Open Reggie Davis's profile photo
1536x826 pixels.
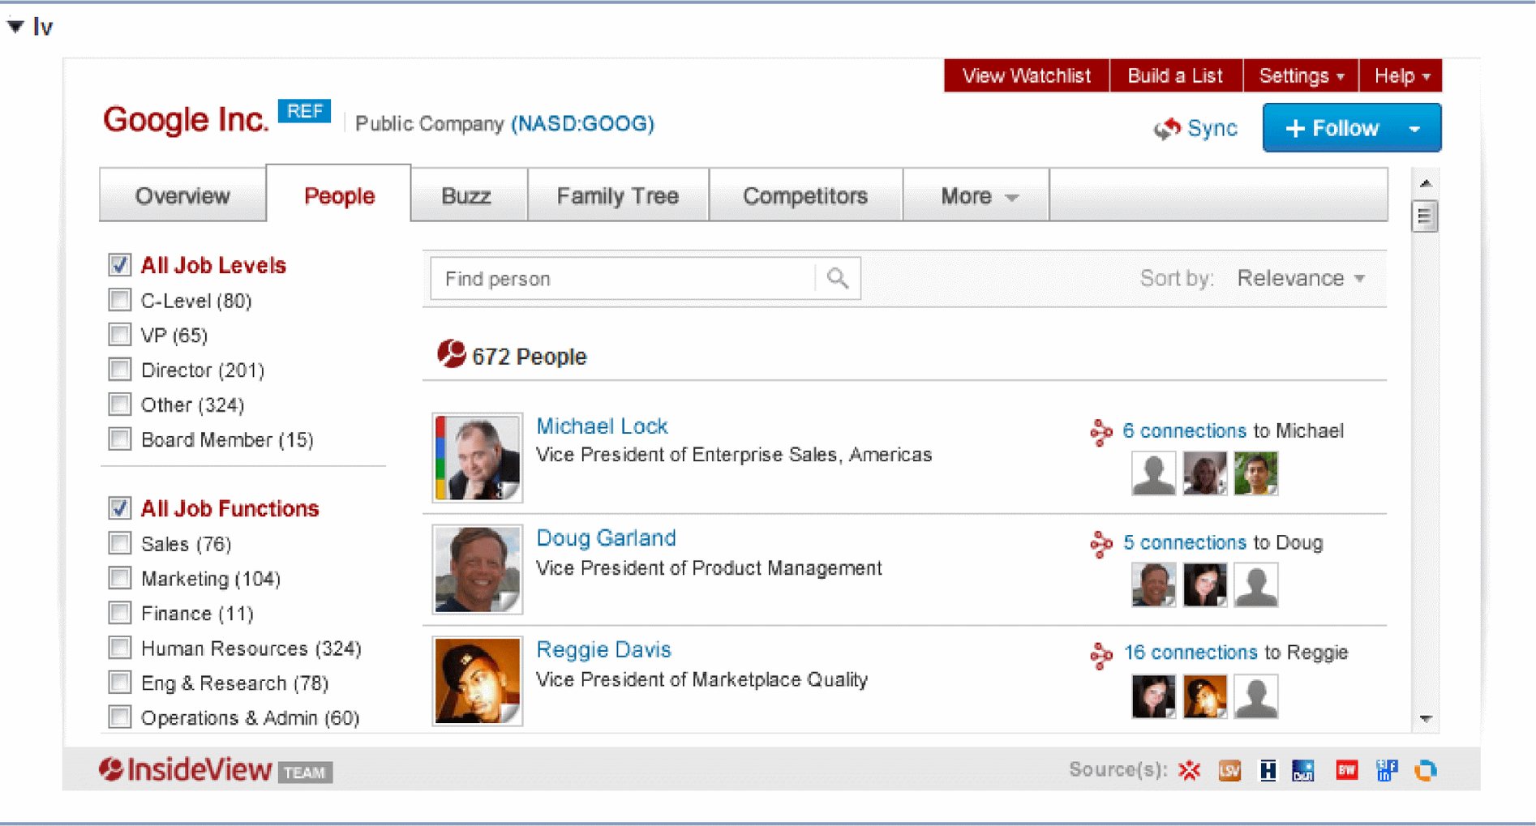(x=477, y=681)
